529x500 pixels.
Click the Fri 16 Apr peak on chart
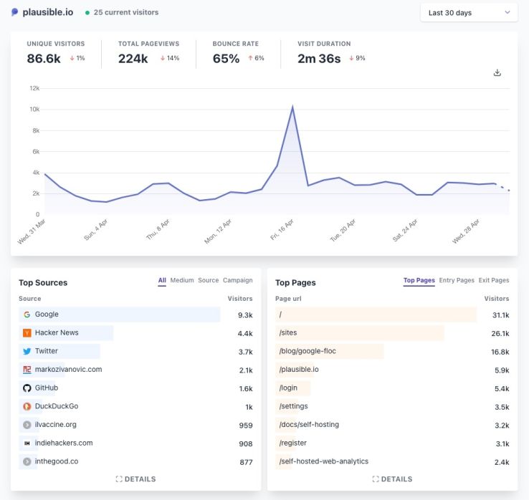292,107
